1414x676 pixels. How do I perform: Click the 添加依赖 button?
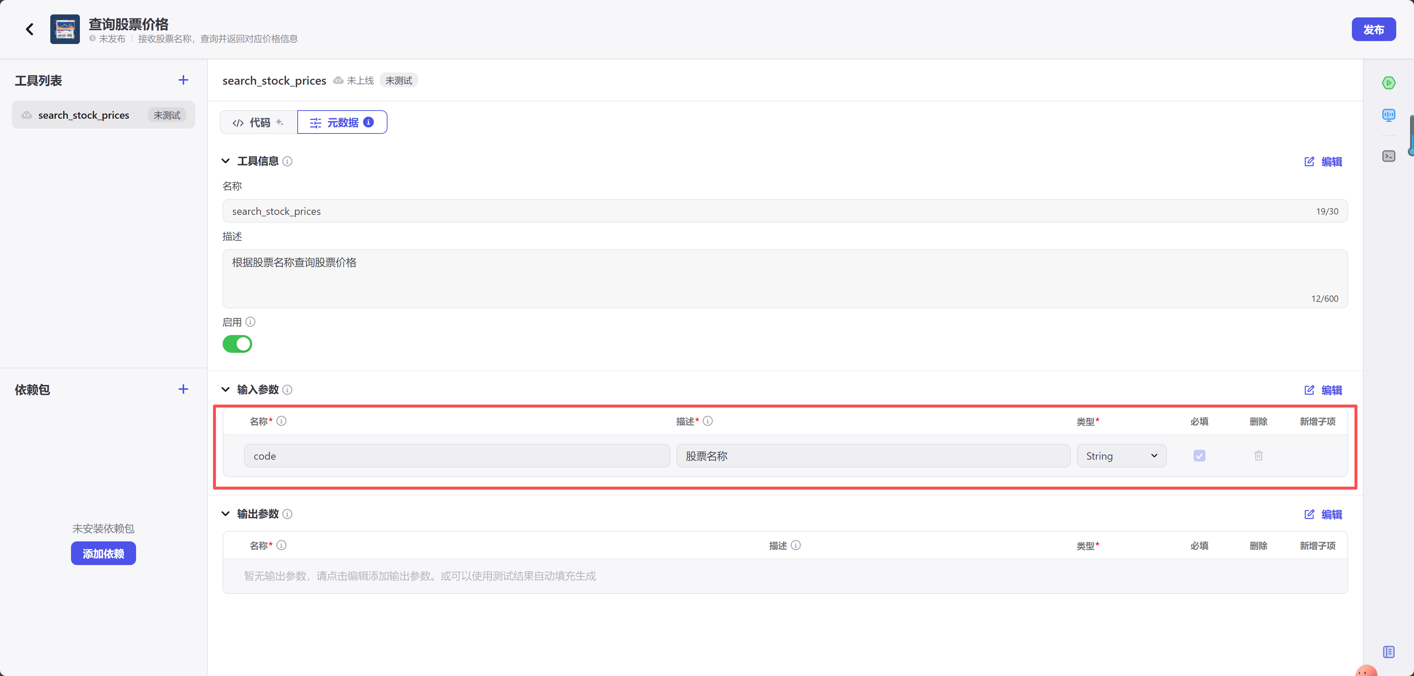(103, 554)
